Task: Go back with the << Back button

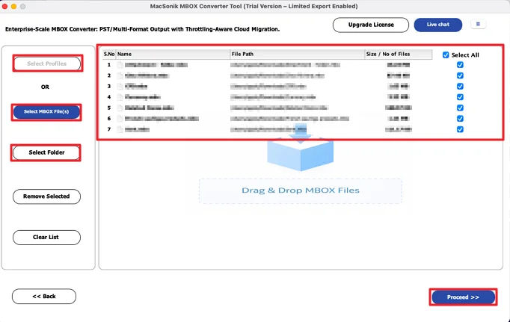Action: click(44, 297)
